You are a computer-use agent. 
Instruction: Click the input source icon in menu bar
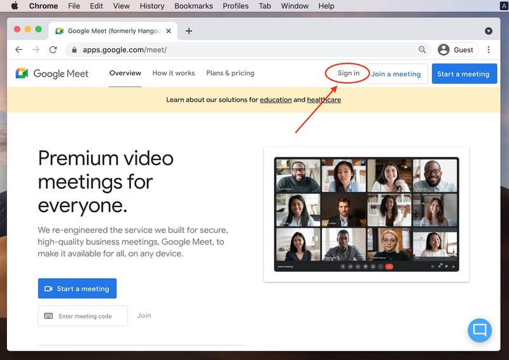pos(504,6)
